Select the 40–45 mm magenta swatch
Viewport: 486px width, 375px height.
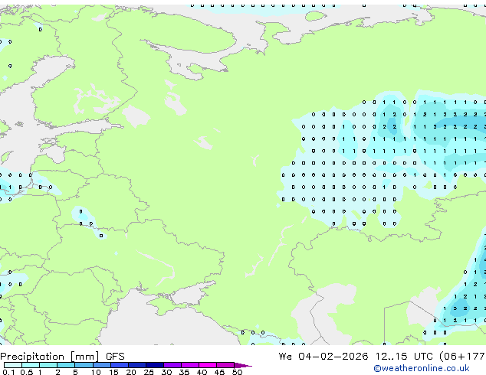(208, 365)
